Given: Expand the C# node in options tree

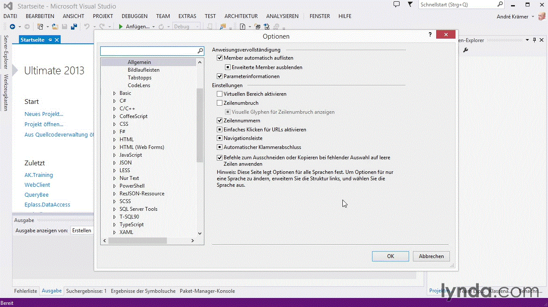Looking at the screenshot, I should [114, 101].
